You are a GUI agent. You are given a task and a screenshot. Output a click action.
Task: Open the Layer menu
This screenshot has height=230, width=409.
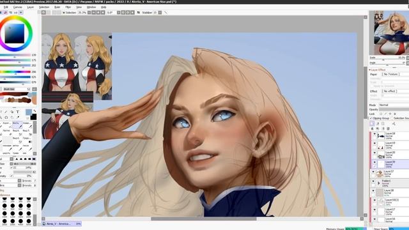(x=31, y=7)
